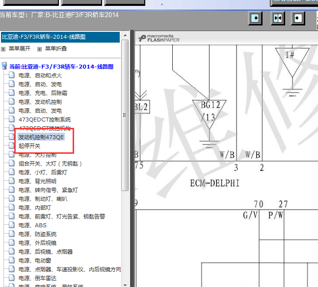
Task: Open 电源、内部灯 diagram
Action: pyautogui.click(x=35, y=208)
